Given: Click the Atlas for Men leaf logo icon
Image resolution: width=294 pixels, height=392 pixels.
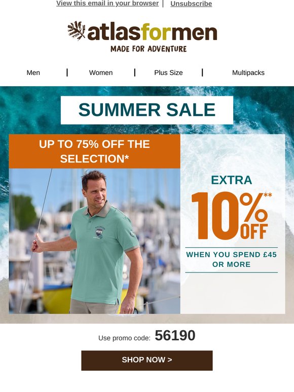Looking at the screenshot, I should 77,30.
